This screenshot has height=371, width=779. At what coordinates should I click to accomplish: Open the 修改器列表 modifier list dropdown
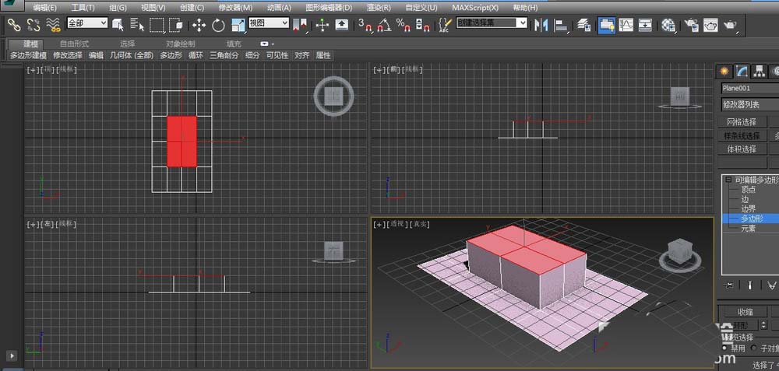click(x=749, y=105)
